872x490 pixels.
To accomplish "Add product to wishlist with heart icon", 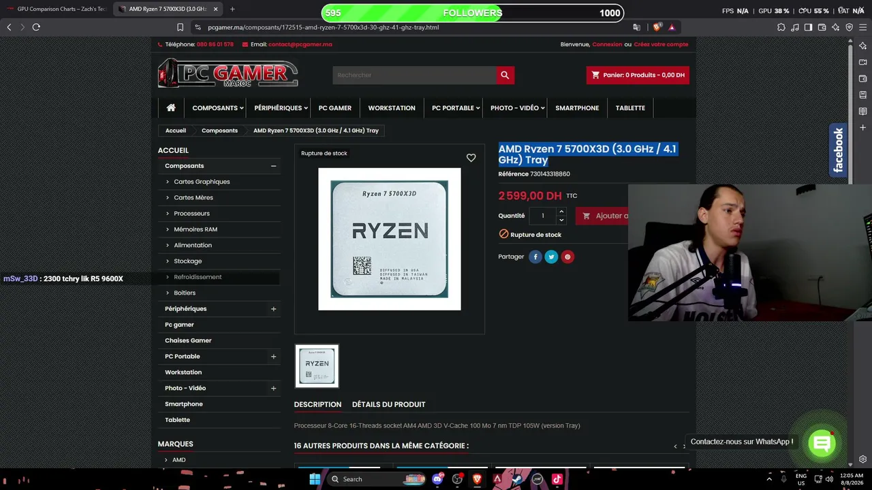I will point(471,158).
